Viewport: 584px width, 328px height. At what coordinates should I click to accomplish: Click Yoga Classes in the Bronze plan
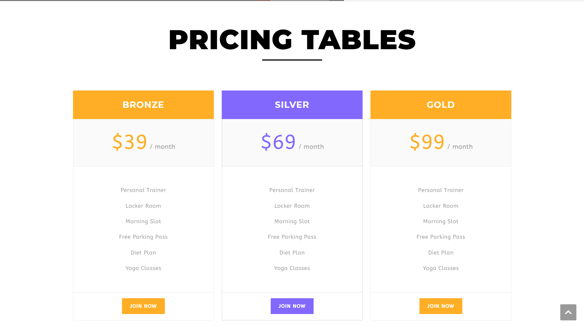coord(143,268)
